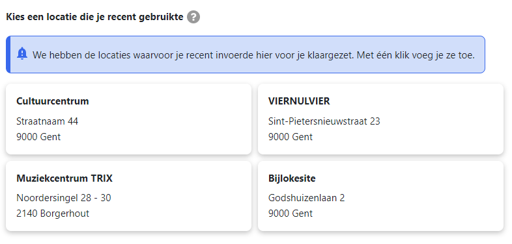The width and height of the screenshot is (512, 244).
Task: Click 'Kies een locatie' section heading
Action: click(94, 17)
